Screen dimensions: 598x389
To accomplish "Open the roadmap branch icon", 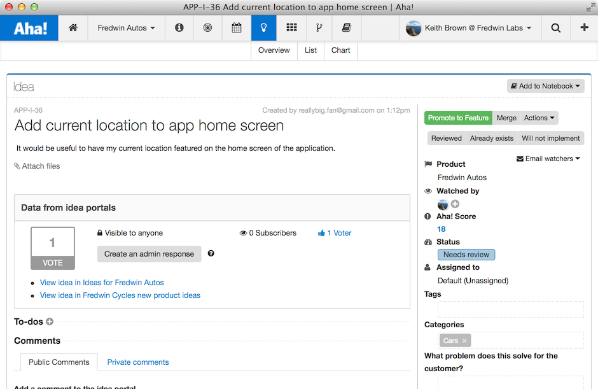I will (x=319, y=27).
